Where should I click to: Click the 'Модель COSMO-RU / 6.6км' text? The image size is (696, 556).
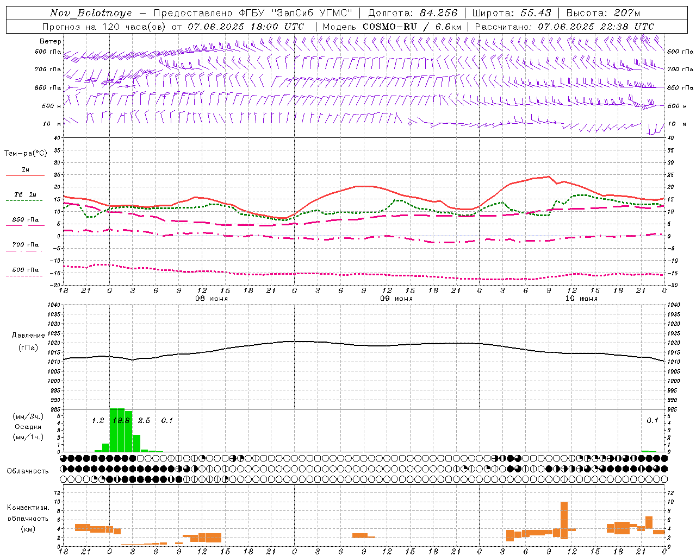pyautogui.click(x=392, y=27)
